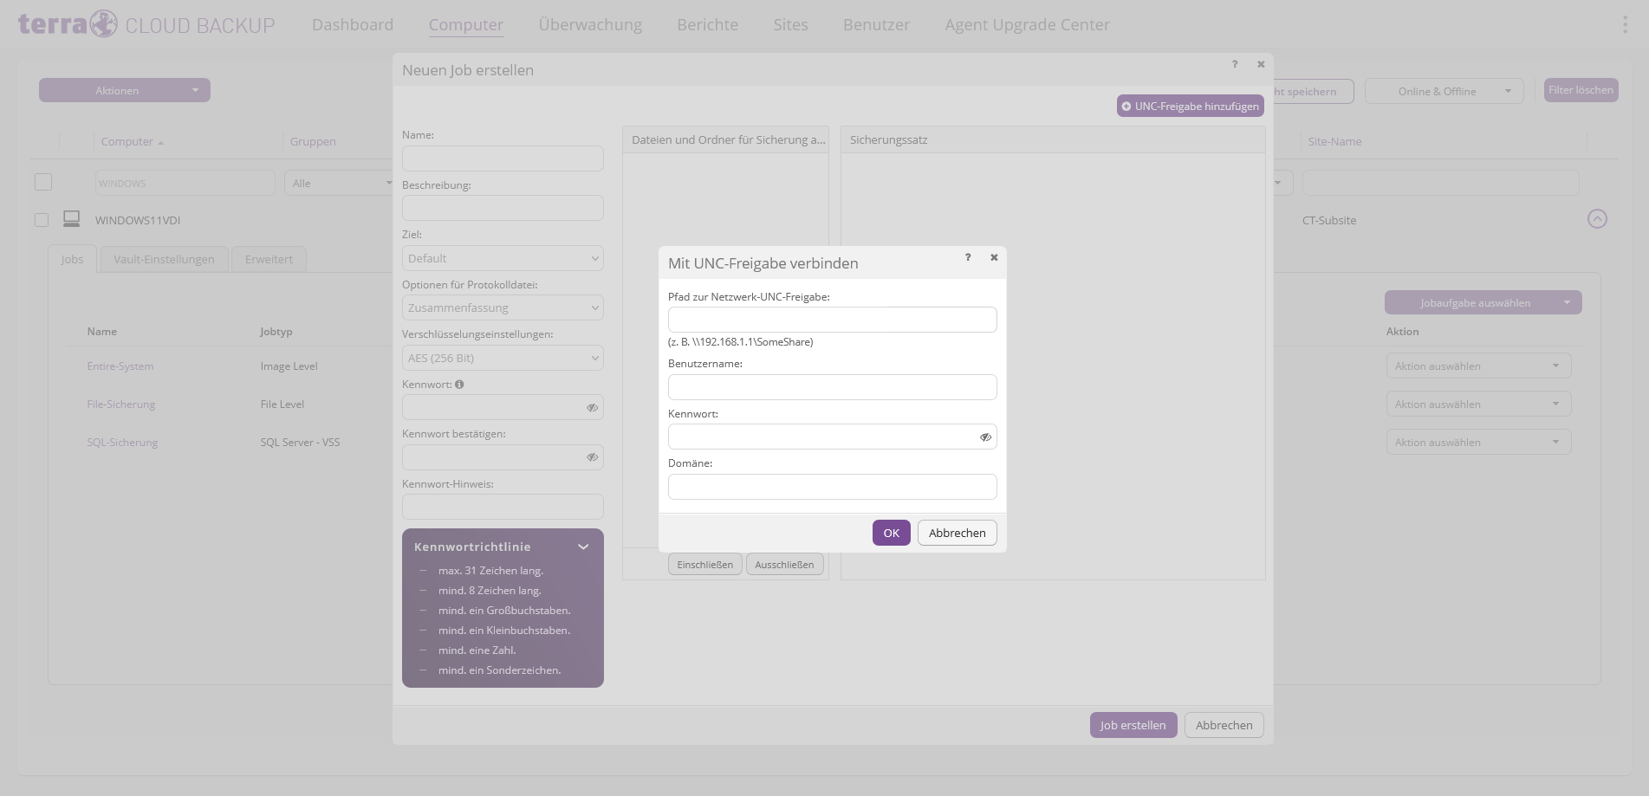Tick the WINDOWS11VDI row checkbox
The width and height of the screenshot is (1649, 796).
[x=42, y=220]
